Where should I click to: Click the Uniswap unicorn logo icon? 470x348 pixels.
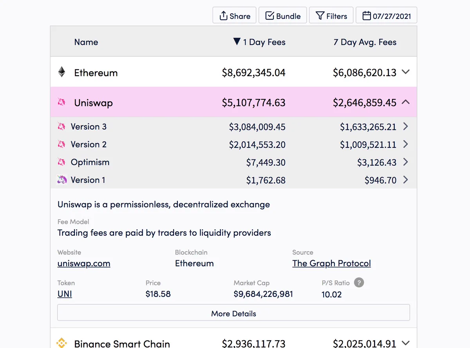pyautogui.click(x=61, y=102)
